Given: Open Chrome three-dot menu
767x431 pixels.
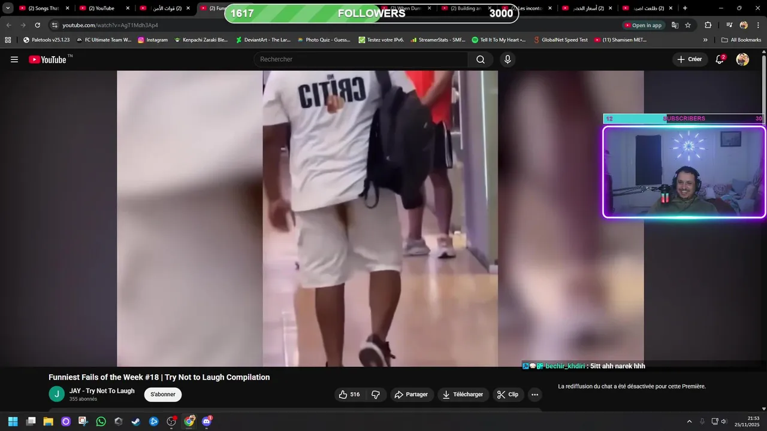Looking at the screenshot, I should click(x=757, y=25).
